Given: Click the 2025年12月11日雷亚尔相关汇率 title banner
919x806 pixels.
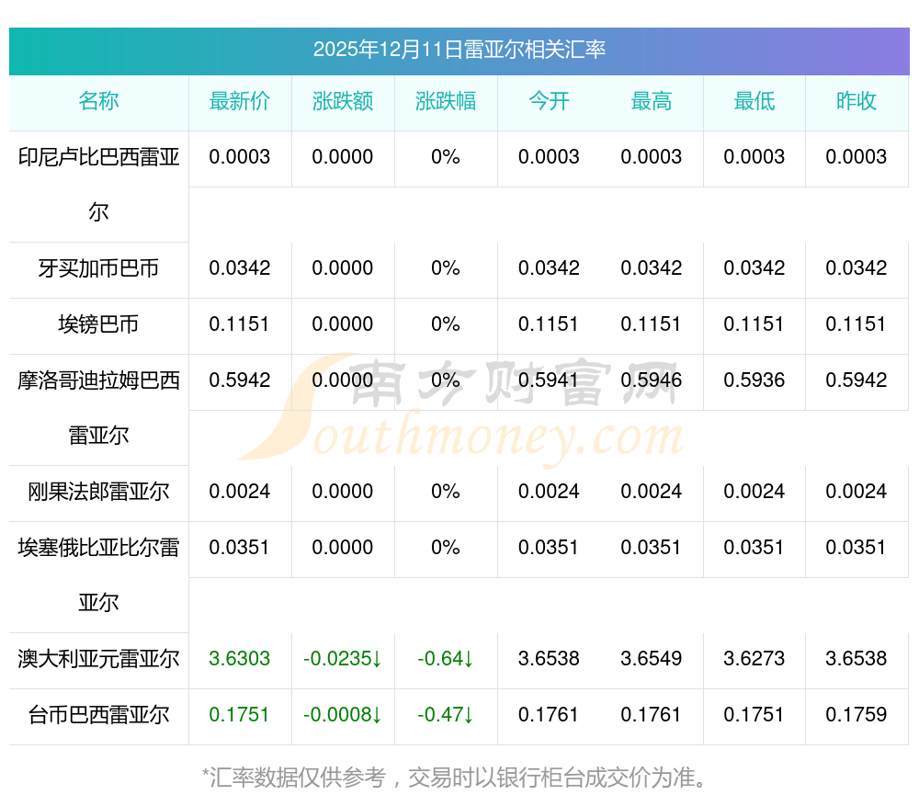Looking at the screenshot, I should [x=459, y=50].
